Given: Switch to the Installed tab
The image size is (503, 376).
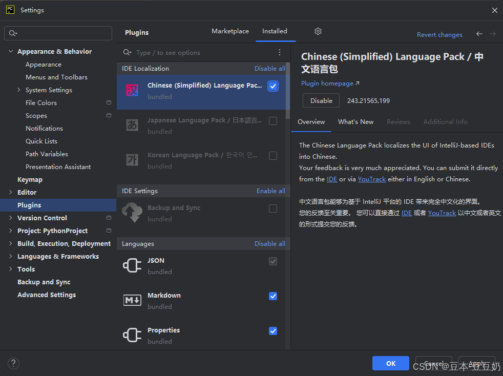Looking at the screenshot, I should coord(275,31).
